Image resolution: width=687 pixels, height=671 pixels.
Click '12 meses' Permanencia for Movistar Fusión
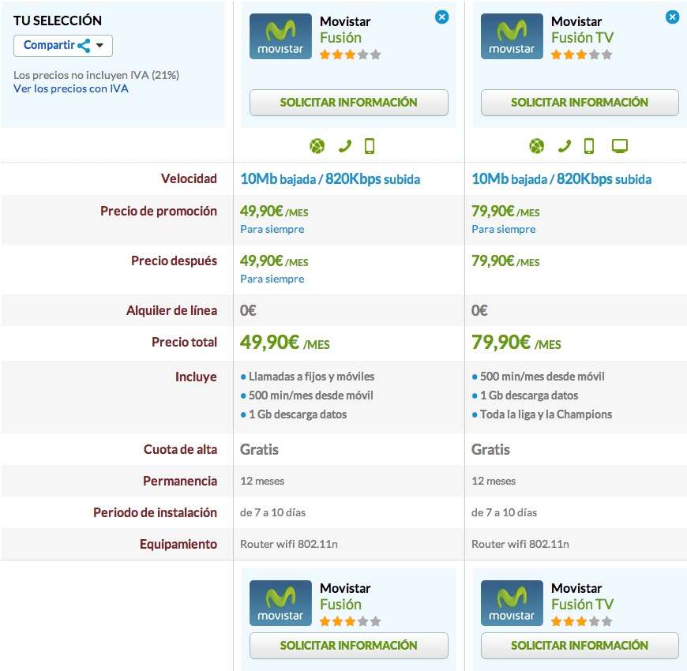tap(262, 481)
